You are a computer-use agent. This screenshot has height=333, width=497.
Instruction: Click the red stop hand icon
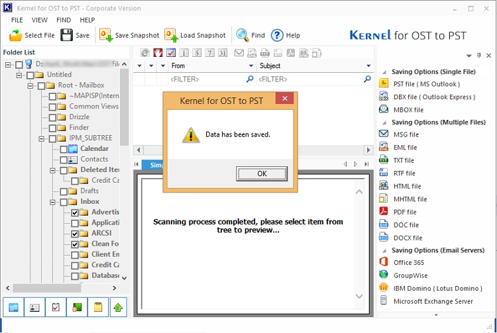158,53
